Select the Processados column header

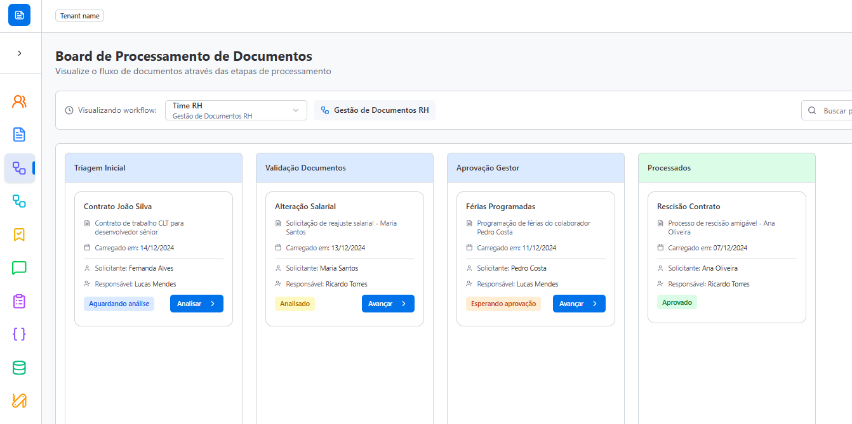pyautogui.click(x=726, y=168)
